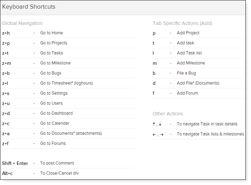
Task: Click 'Go to Documents* (attachments)' text
Action: [x=71, y=133]
